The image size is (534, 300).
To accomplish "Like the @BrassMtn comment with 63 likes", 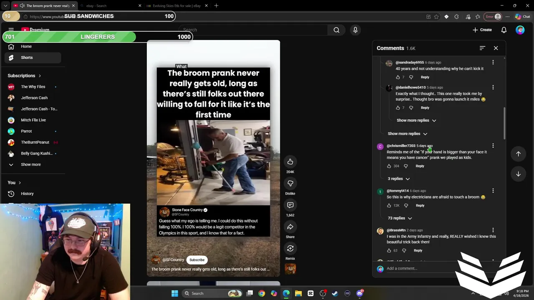I will [389, 250].
